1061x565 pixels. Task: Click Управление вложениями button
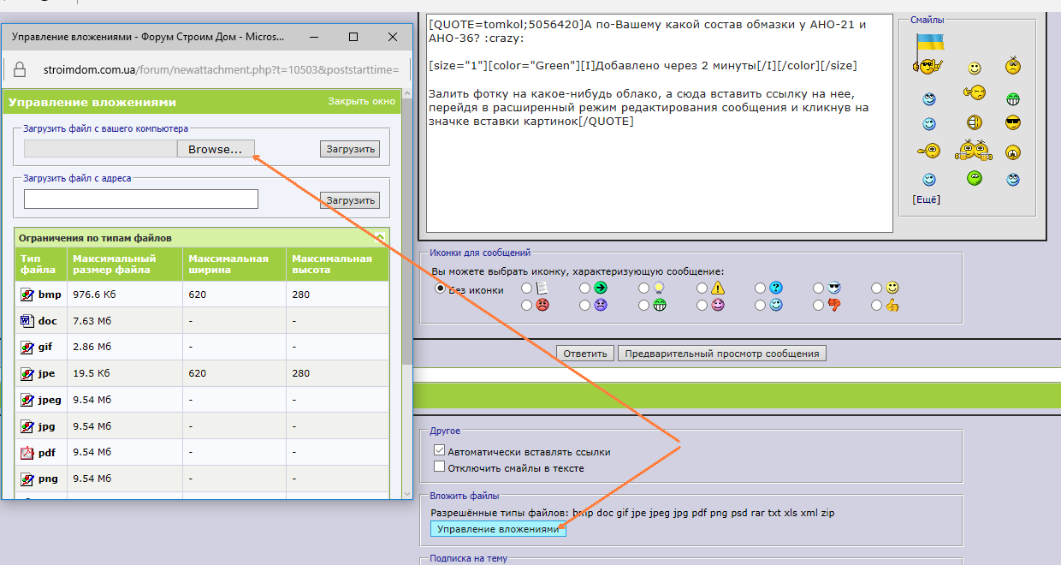point(498,529)
